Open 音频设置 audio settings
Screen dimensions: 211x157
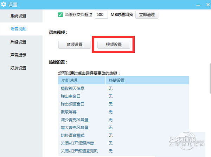[75, 45]
